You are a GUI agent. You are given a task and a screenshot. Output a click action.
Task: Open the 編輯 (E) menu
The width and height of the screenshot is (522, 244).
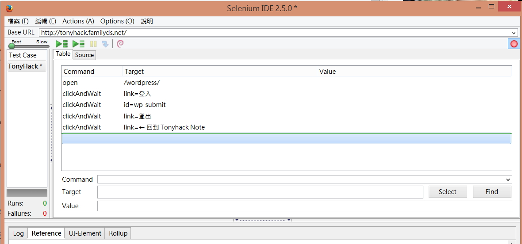pyautogui.click(x=46, y=21)
